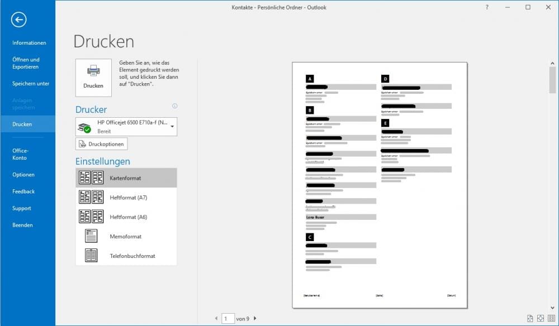This screenshot has height=326, width=559.
Task: Click Beenden to exit Outlook
Action: [x=22, y=225]
